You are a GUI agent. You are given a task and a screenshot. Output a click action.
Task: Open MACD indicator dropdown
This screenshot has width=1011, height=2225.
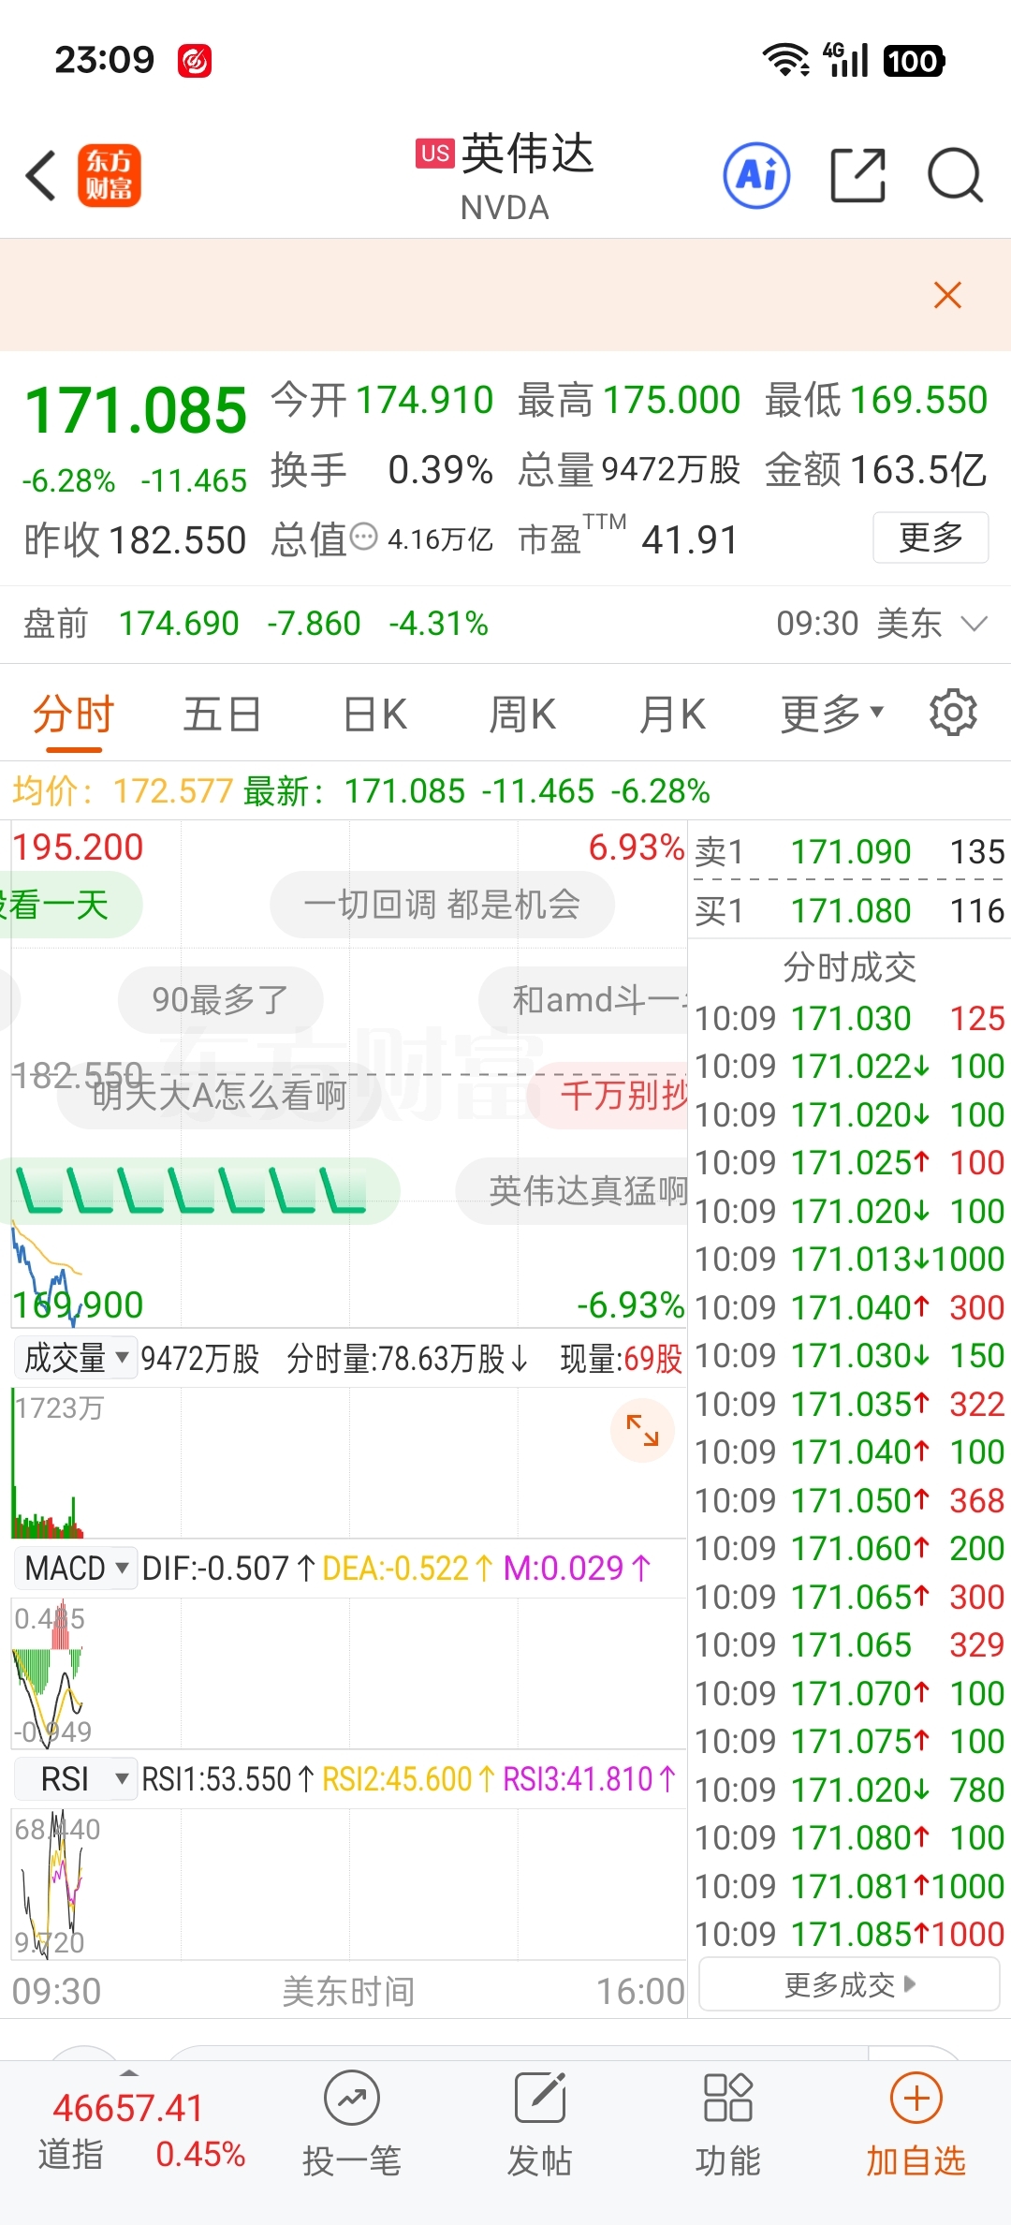click(x=76, y=1568)
